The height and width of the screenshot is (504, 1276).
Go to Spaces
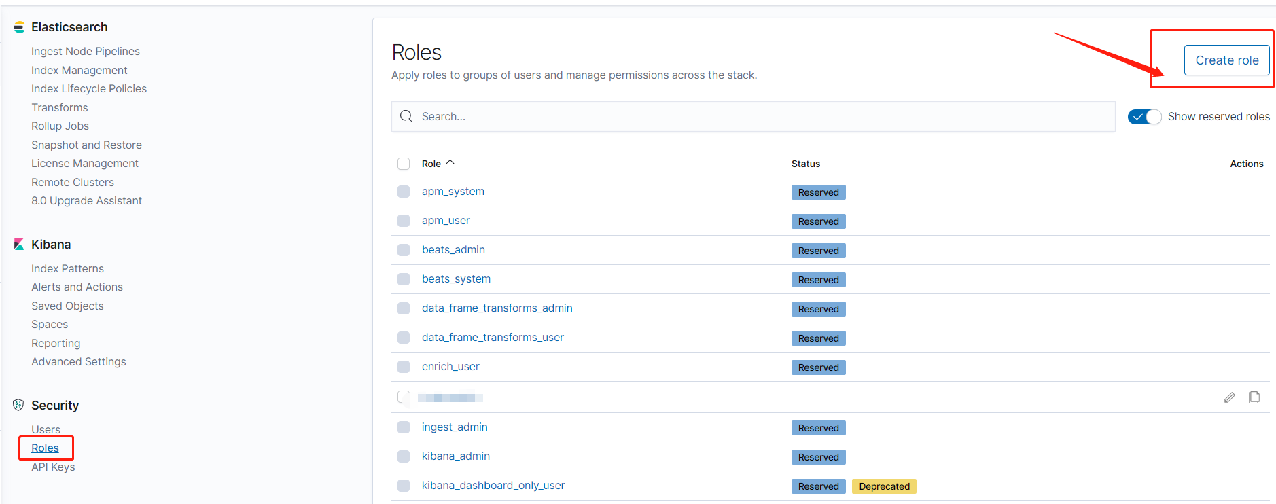click(50, 324)
